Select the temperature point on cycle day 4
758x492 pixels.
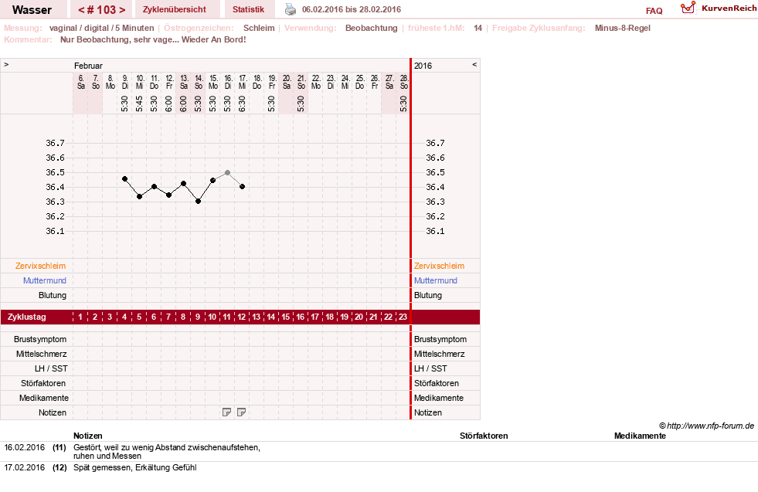click(x=124, y=179)
